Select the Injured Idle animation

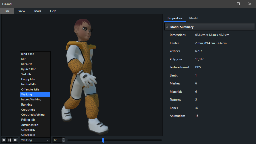tap(35, 69)
